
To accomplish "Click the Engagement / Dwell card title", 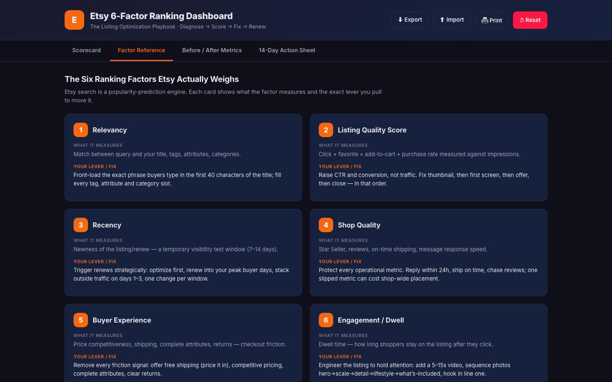I will [x=371, y=320].
